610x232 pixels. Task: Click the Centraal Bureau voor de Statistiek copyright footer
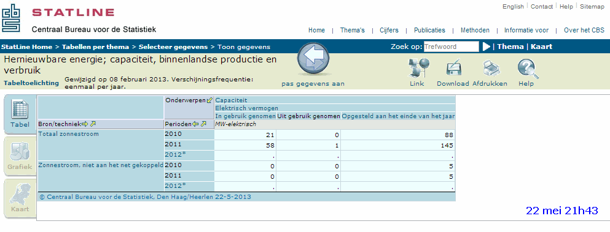pyautogui.click(x=145, y=197)
